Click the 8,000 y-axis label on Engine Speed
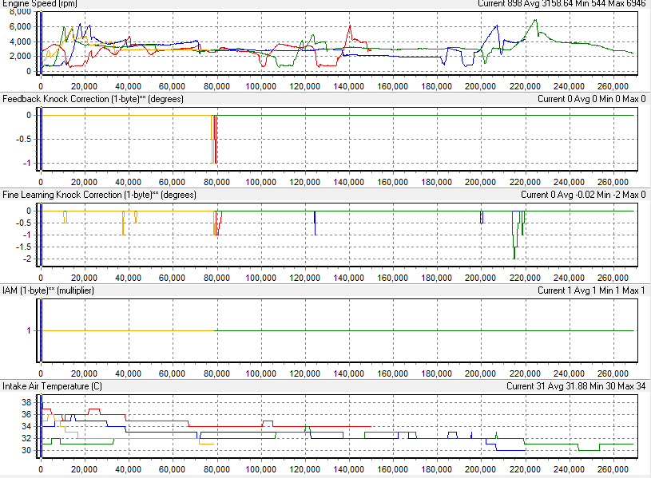This screenshot has height=478, width=651. coord(19,12)
